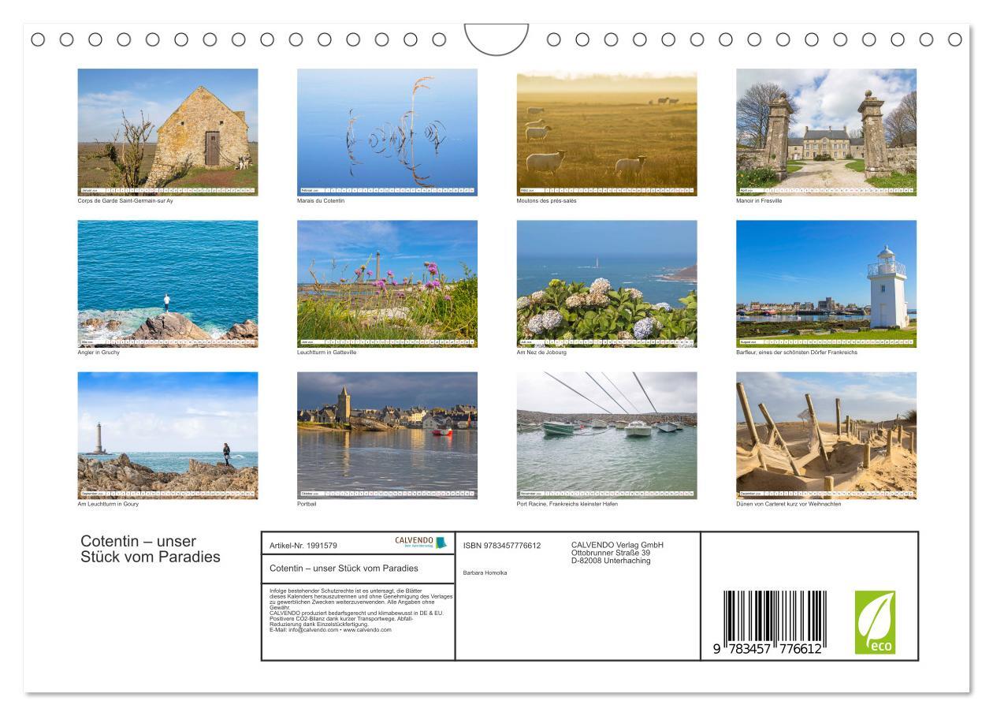View the Am Leuchtturm in Goury photo
993x716 pixels.
(x=168, y=434)
